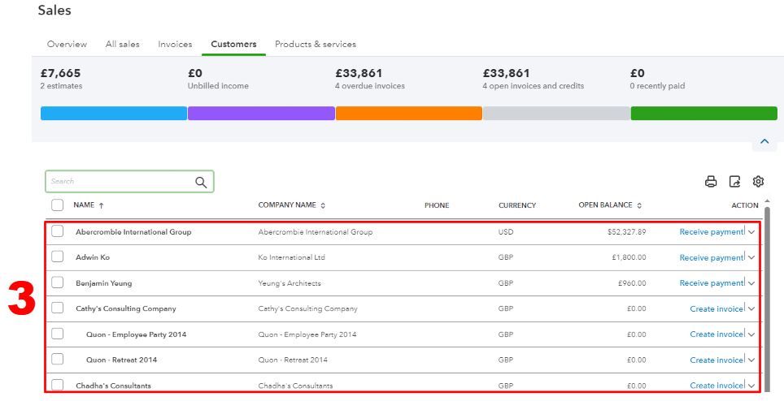Click the search magnifier icon
784x401 pixels.
pyautogui.click(x=201, y=182)
